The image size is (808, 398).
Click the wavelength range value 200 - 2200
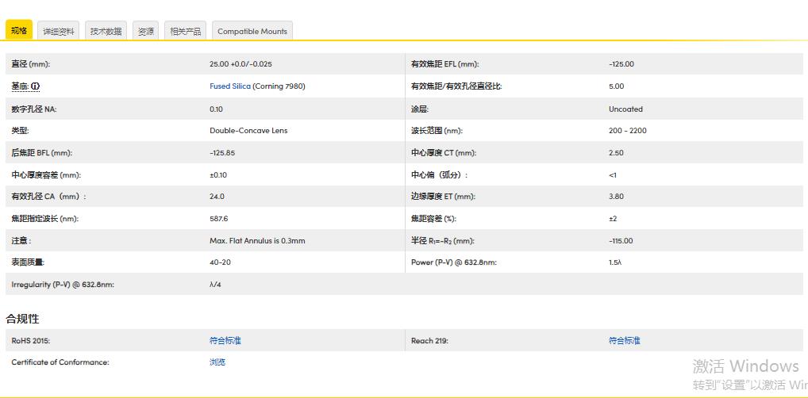pyautogui.click(x=627, y=131)
